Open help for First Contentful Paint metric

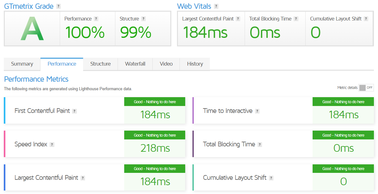(x=75, y=111)
